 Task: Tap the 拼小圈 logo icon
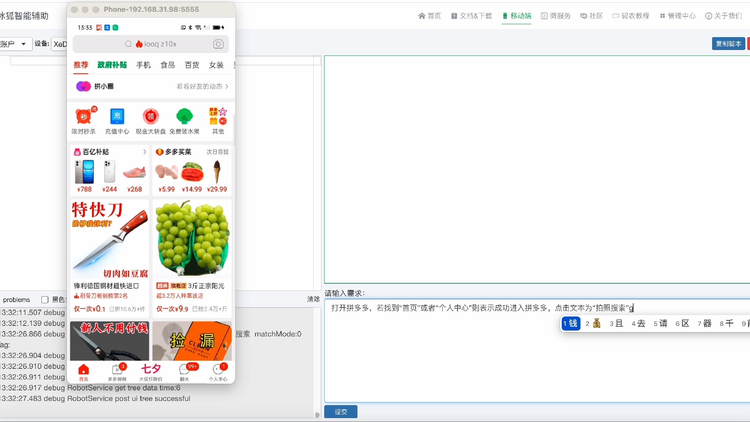83,86
